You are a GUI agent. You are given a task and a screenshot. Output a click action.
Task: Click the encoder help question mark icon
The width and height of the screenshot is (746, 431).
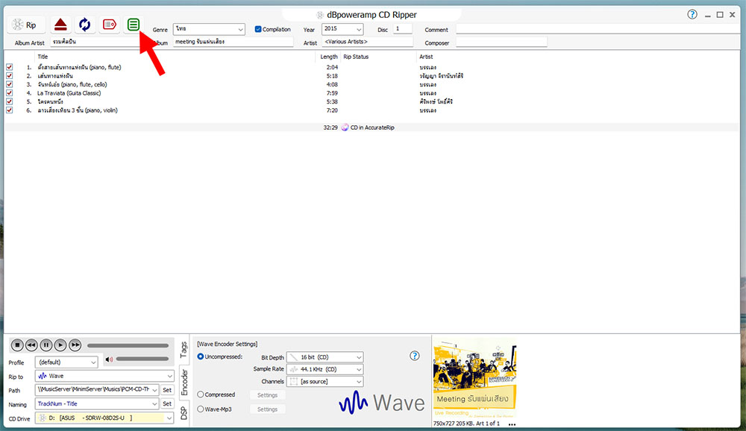(x=416, y=356)
